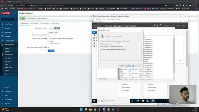The width and height of the screenshot is (199, 112).
Task: Expand the General submenu
Action: 10,48
